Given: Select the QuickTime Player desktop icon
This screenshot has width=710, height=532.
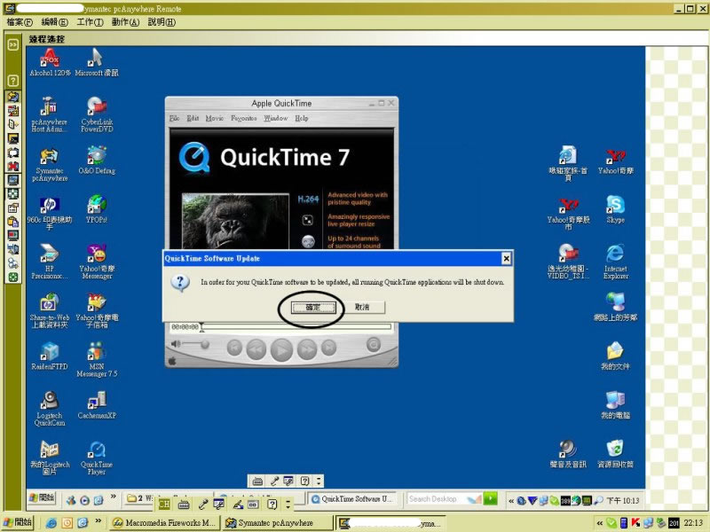Looking at the screenshot, I should pos(97,458).
